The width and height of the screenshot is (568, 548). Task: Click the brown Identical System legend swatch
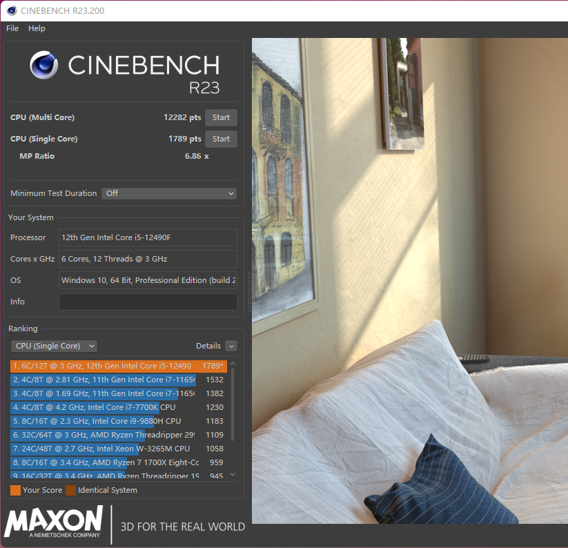(x=70, y=490)
